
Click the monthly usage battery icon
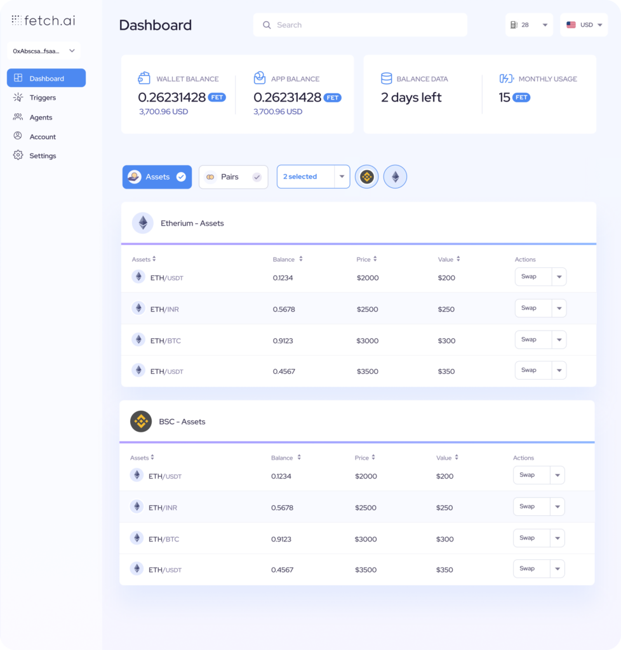pyautogui.click(x=506, y=79)
